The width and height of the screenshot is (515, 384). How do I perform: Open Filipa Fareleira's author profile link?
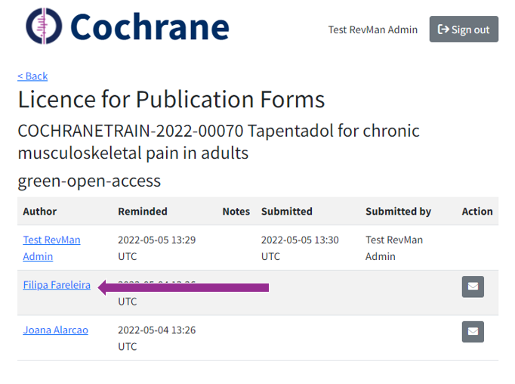point(57,285)
